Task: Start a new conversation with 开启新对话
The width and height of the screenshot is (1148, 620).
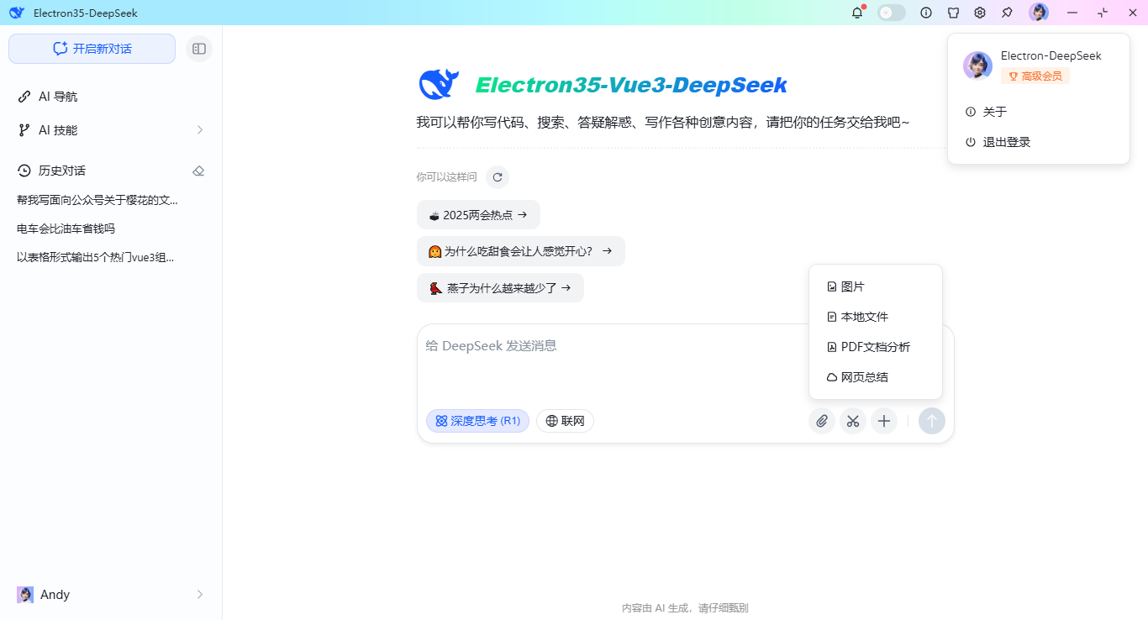Action: tap(92, 49)
